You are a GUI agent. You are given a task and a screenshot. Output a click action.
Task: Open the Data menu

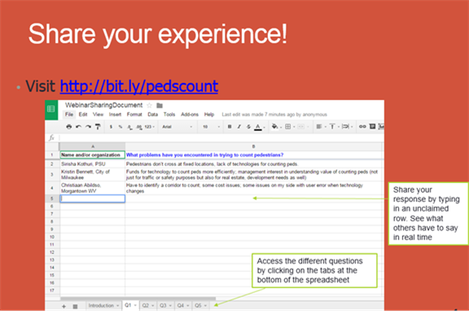(152, 114)
